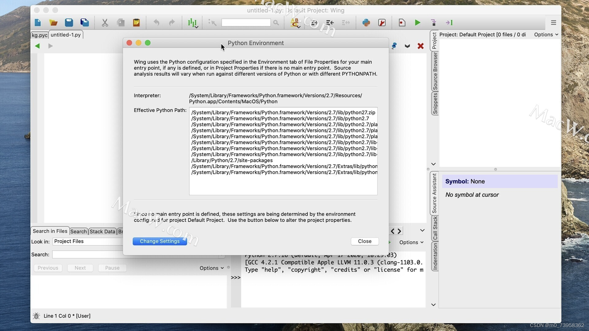The height and width of the screenshot is (331, 589).
Task: Click the Paste toolbar icon
Action: point(136,22)
